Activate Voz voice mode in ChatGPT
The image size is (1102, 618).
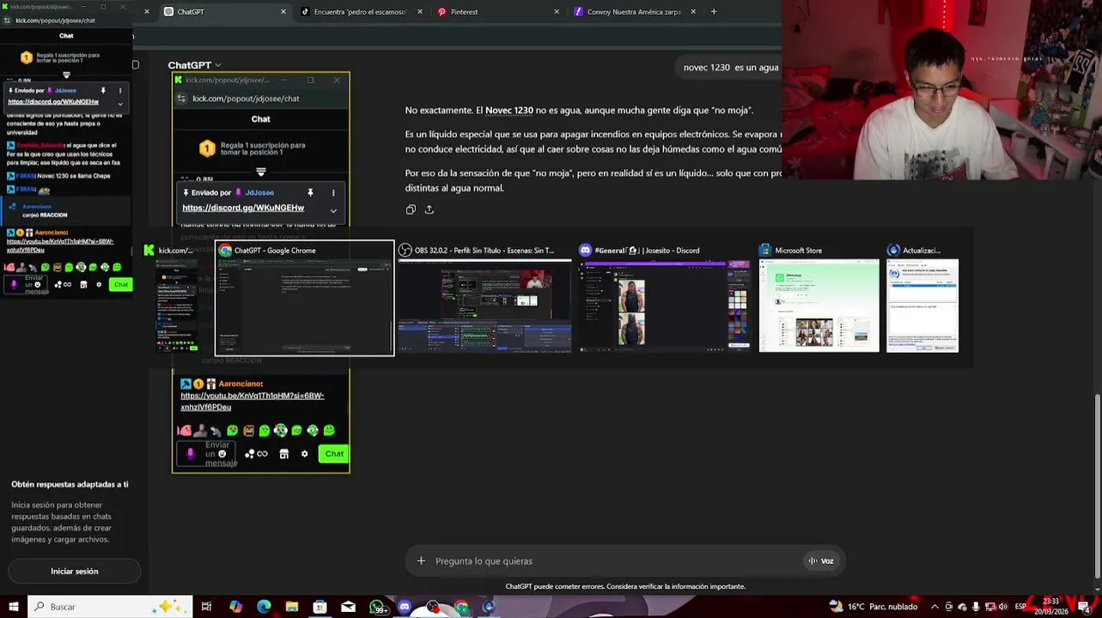[821, 560]
